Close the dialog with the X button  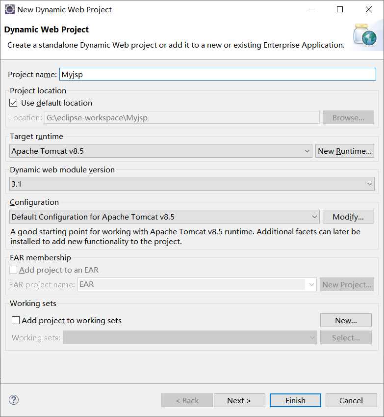(x=369, y=9)
